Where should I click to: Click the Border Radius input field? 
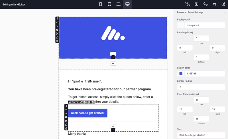201,86
